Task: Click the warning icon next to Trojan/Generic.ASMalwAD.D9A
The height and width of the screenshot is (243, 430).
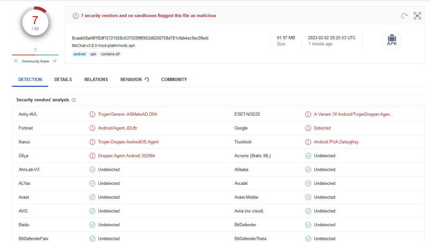Action: pyautogui.click(x=92, y=114)
